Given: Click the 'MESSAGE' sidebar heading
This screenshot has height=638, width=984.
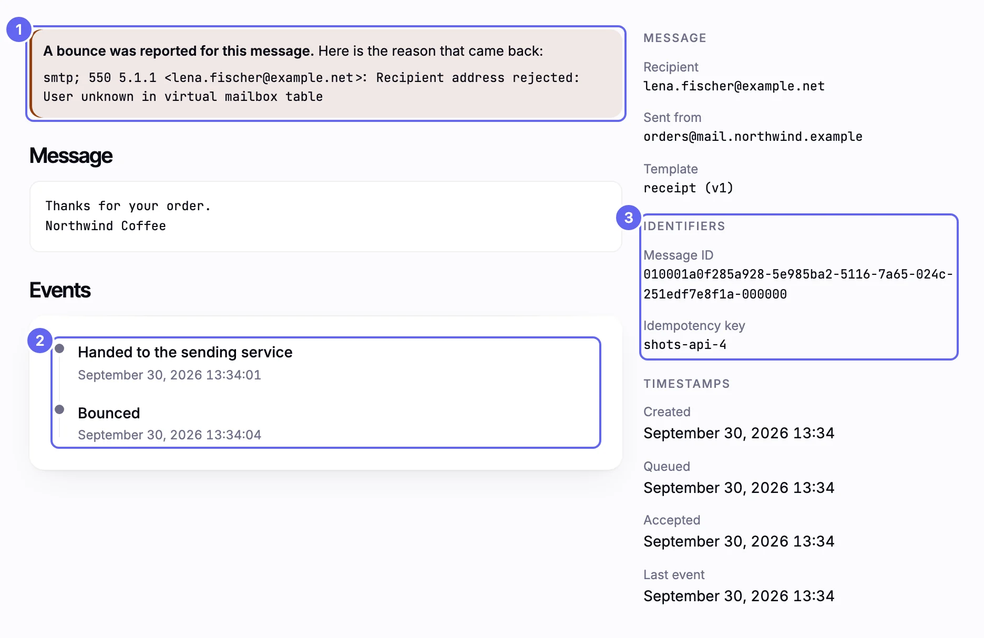Looking at the screenshot, I should 675,38.
